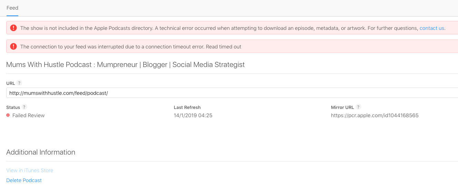Click Delete Podcast link

point(24,180)
